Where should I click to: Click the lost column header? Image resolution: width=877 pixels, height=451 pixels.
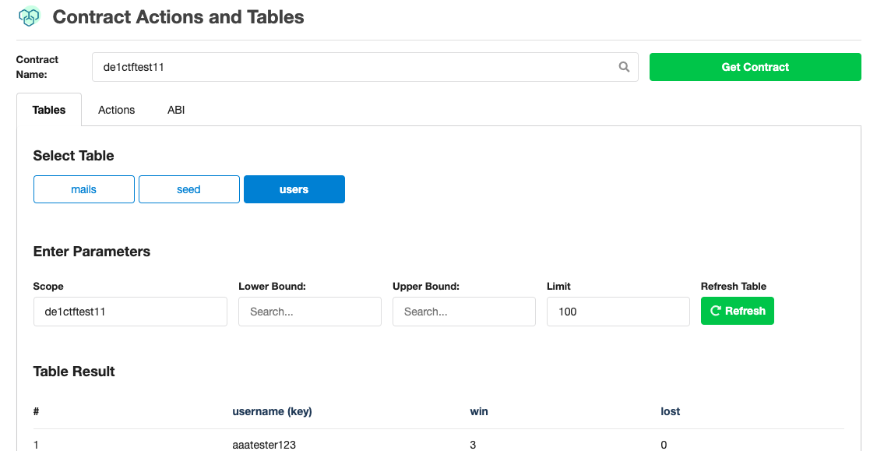tap(670, 411)
